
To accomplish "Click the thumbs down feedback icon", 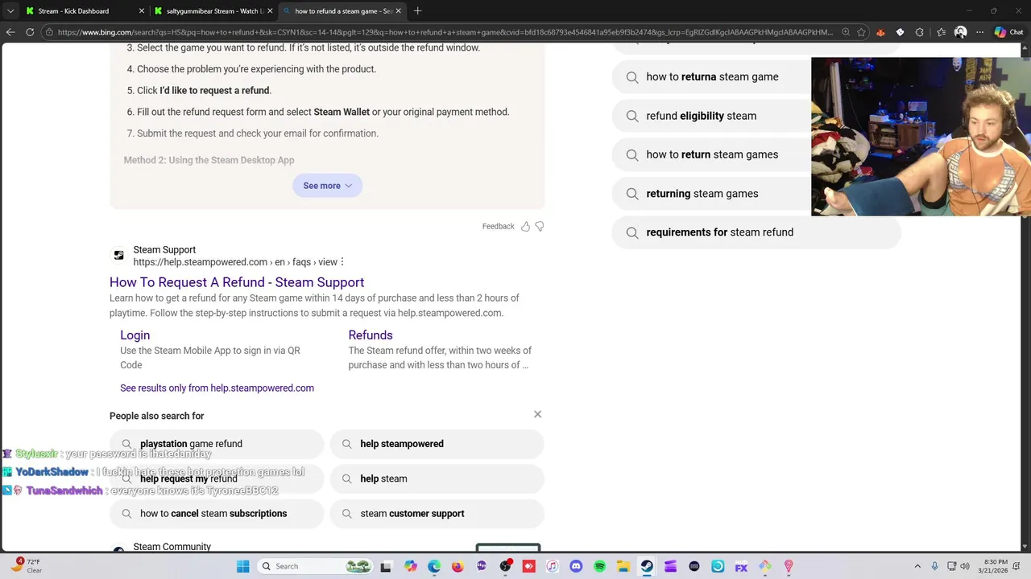I will [540, 227].
